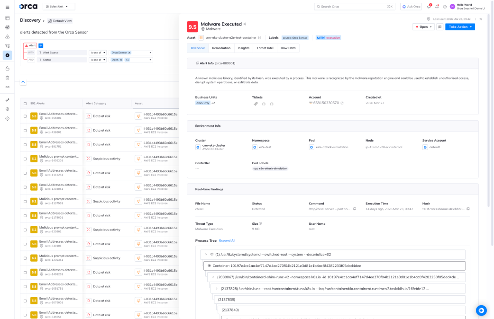Image resolution: width=494 pixels, height=319 pixels.
Task: Click Expand All in Process Tree
Action: click(227, 240)
